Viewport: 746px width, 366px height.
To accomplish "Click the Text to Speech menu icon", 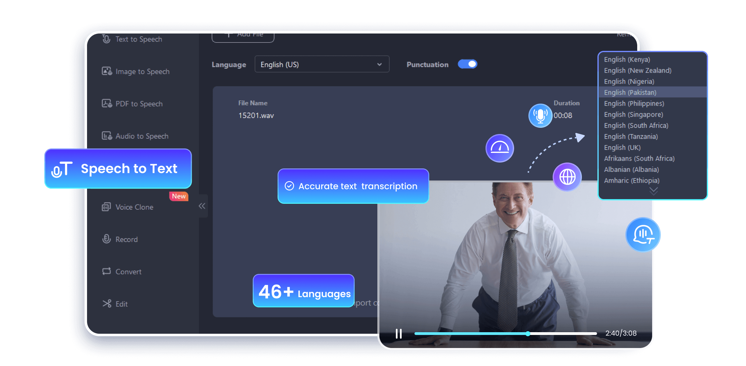I will click(x=106, y=39).
